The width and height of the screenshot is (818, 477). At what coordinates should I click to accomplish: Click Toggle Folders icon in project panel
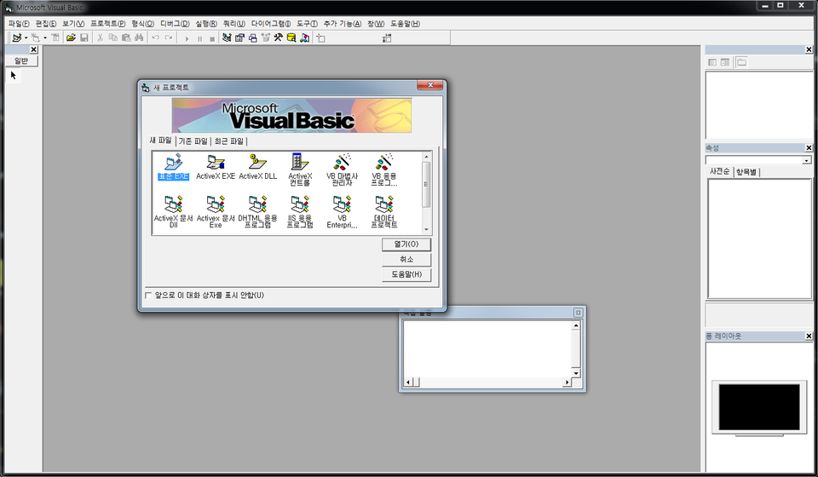pyautogui.click(x=742, y=62)
